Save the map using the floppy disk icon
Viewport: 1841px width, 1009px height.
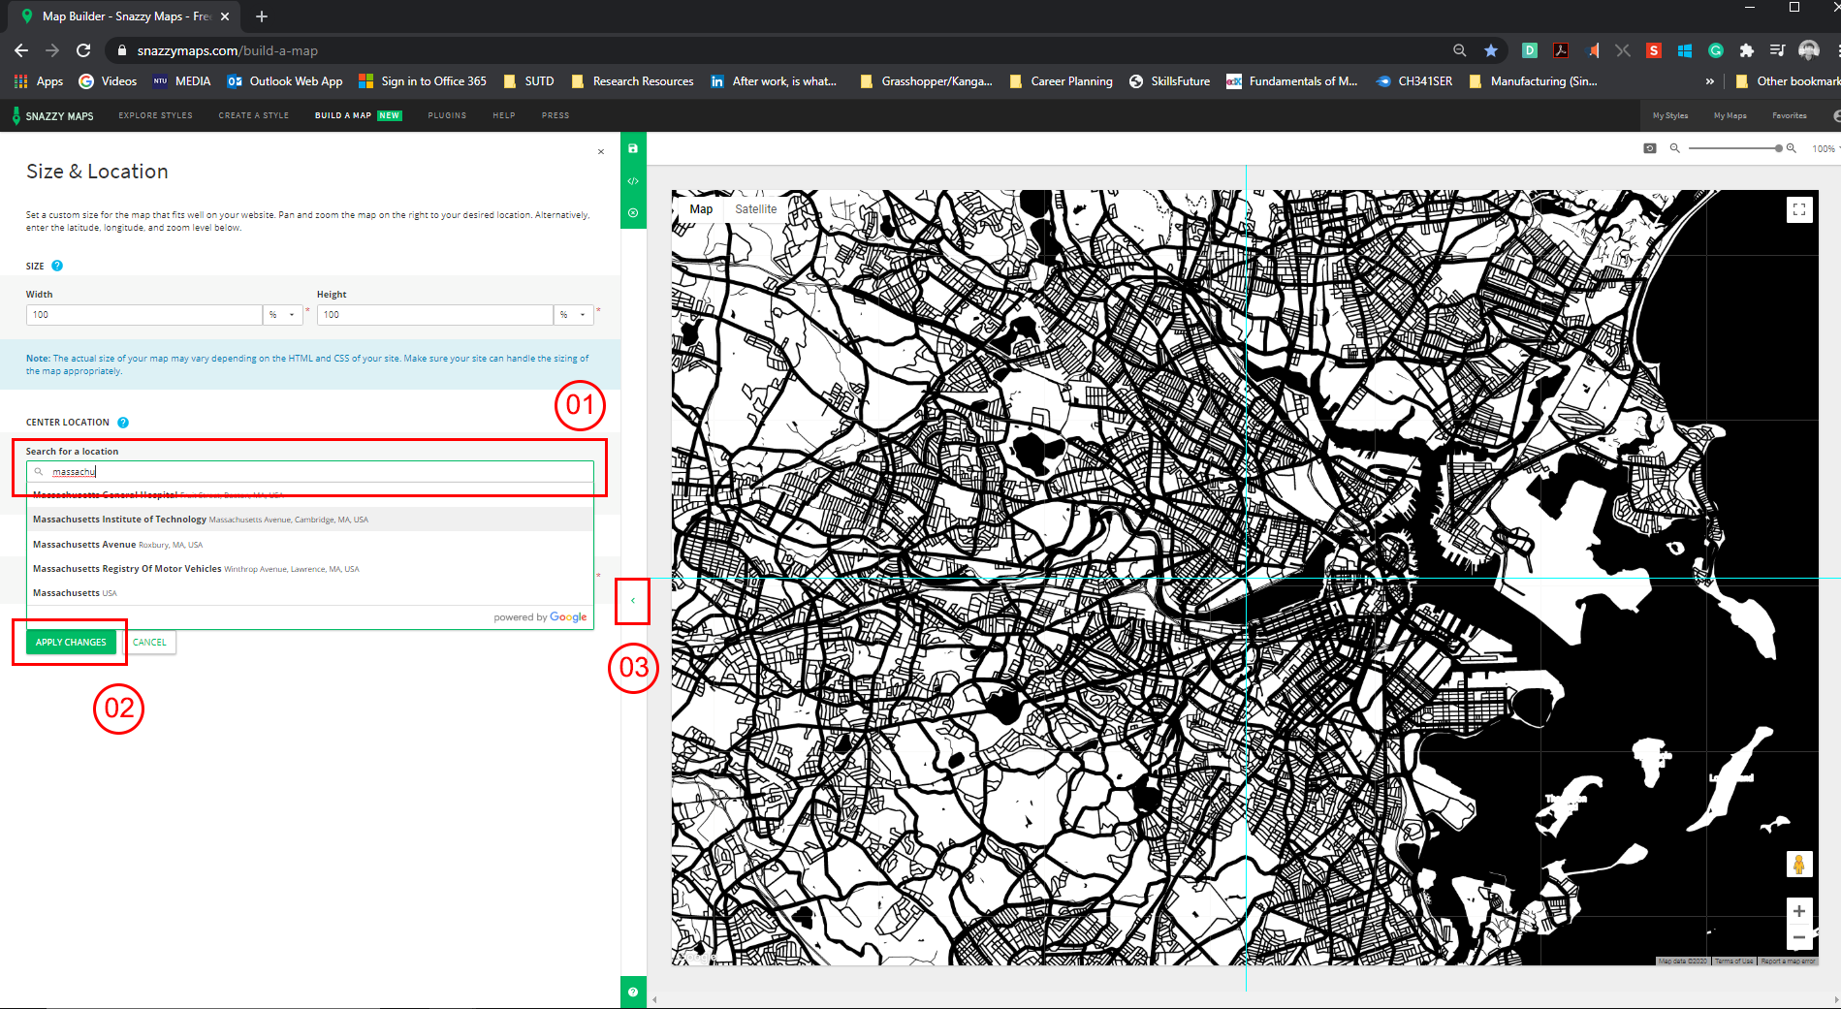pyautogui.click(x=633, y=149)
